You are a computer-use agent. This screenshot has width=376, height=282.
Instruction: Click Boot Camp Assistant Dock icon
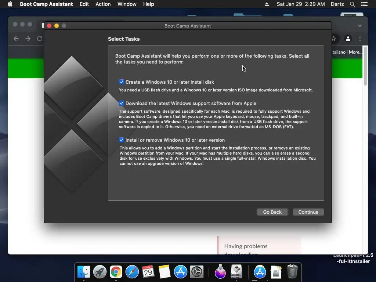(236, 272)
